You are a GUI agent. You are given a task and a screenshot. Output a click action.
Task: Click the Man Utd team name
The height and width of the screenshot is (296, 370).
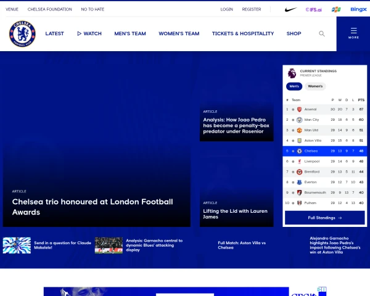(x=311, y=130)
